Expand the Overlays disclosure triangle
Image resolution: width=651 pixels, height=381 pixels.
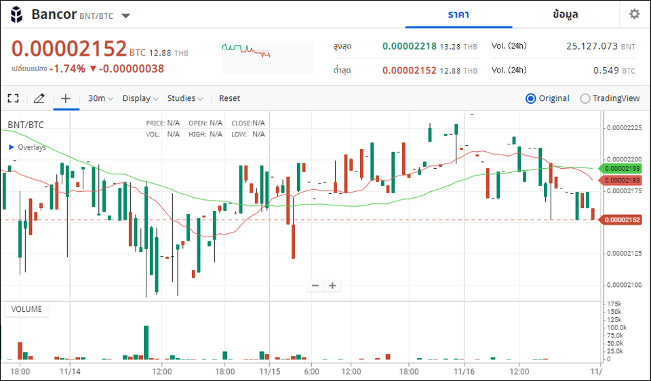click(12, 147)
